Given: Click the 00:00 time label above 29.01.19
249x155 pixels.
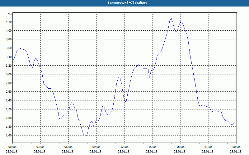Looking at the screenshot, I should click(236, 147).
